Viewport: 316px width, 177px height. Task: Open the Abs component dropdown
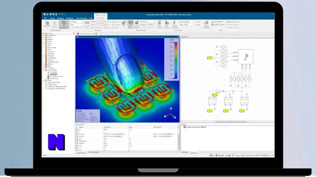click(77, 25)
